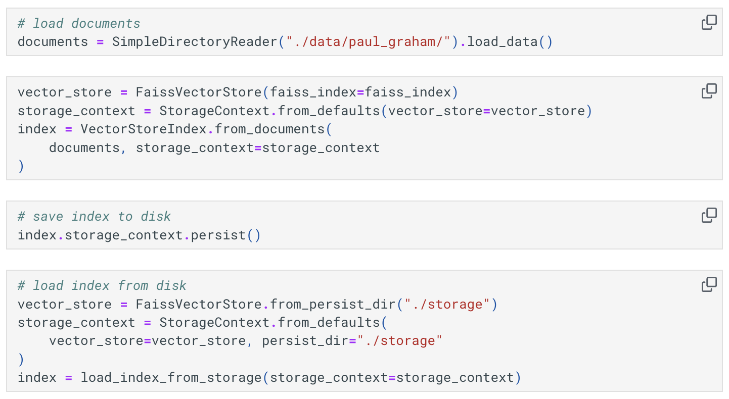Click the SimpleDirectoryReader text in first block
The height and width of the screenshot is (399, 729).
[x=195, y=41]
